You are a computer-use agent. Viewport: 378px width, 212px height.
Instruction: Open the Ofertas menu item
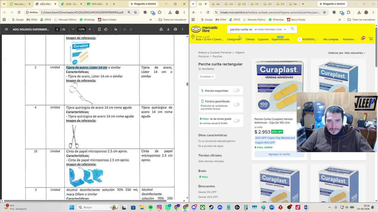250,39
